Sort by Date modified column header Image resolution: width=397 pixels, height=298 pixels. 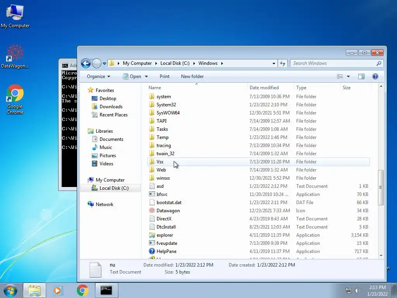[x=270, y=88]
